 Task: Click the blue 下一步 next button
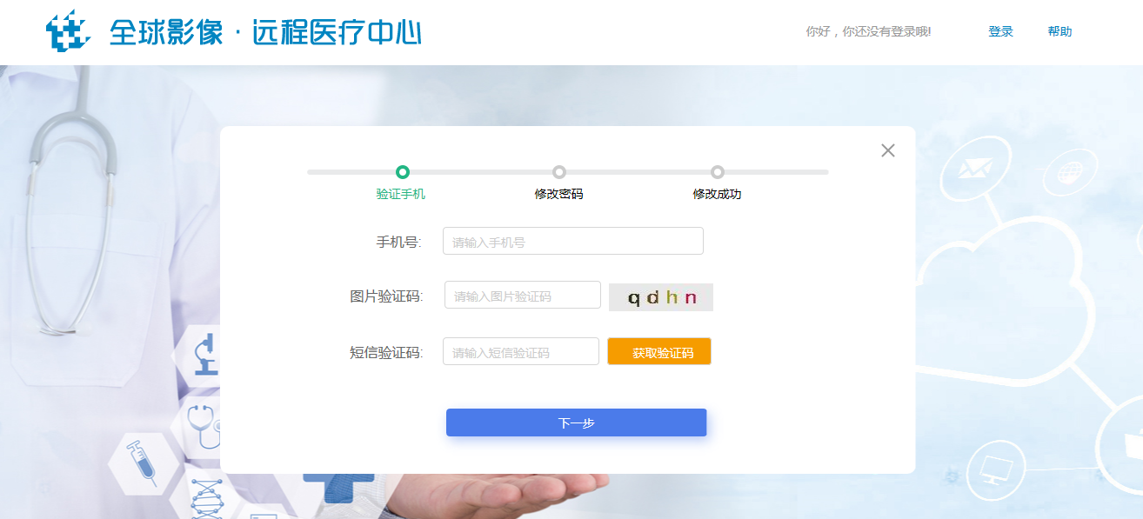click(576, 423)
